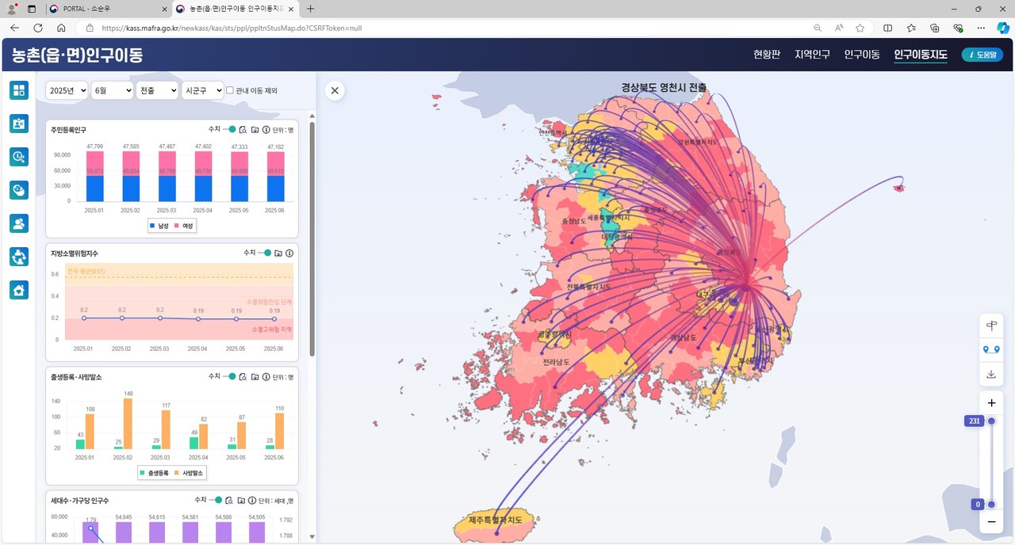Click 제주특별자치도 on the map
Viewport: 1015px width, 545px height.
point(496,520)
